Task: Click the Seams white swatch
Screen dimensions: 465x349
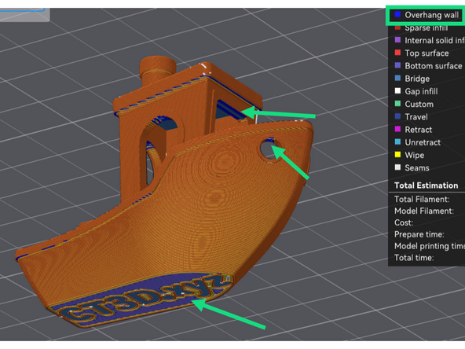Action: (397, 167)
